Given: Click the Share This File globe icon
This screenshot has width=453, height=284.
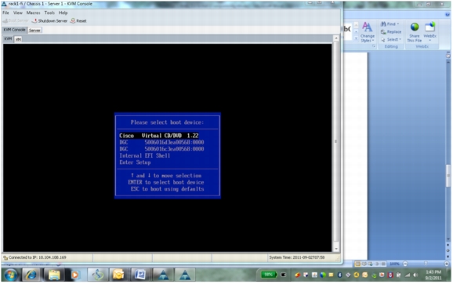Looking at the screenshot, I should pos(415,27).
